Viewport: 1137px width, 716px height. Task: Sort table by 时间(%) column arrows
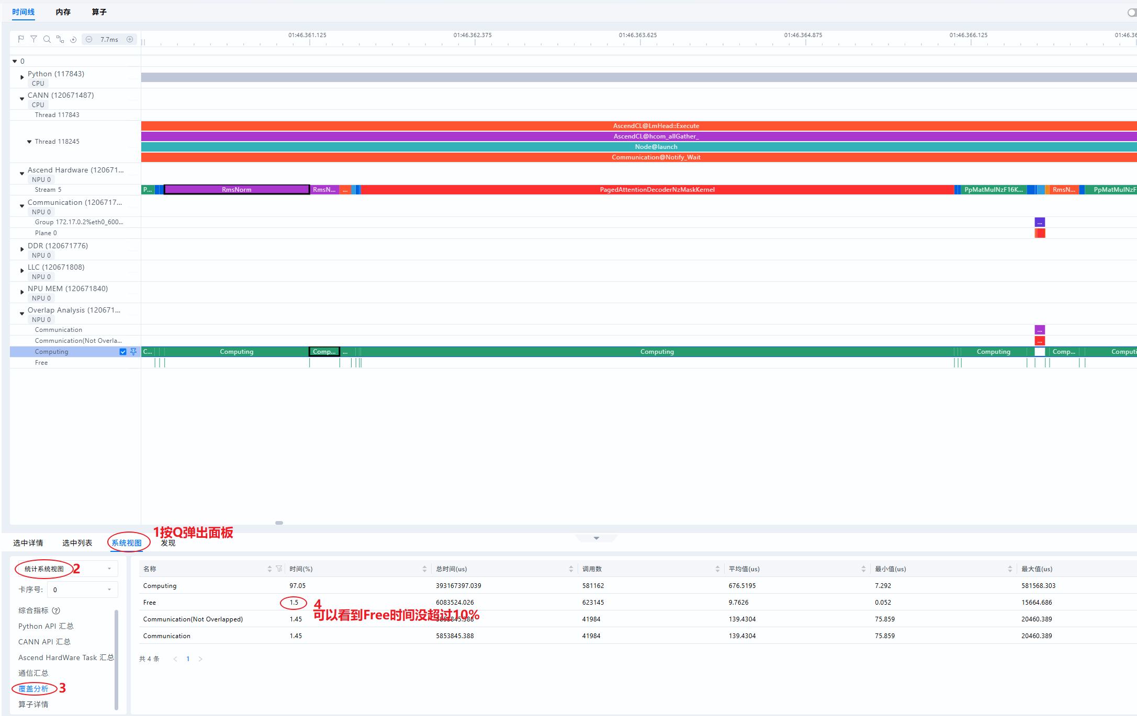pos(424,569)
